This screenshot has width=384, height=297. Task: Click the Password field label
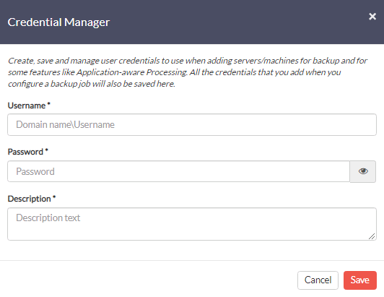point(25,152)
